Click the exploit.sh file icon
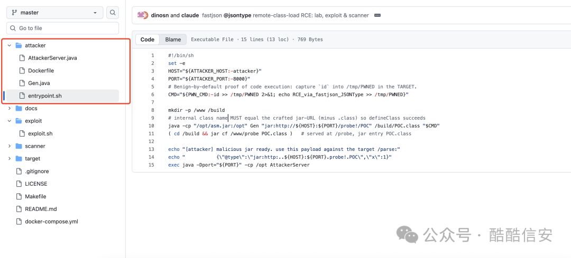The height and width of the screenshot is (258, 571). tap(22, 133)
